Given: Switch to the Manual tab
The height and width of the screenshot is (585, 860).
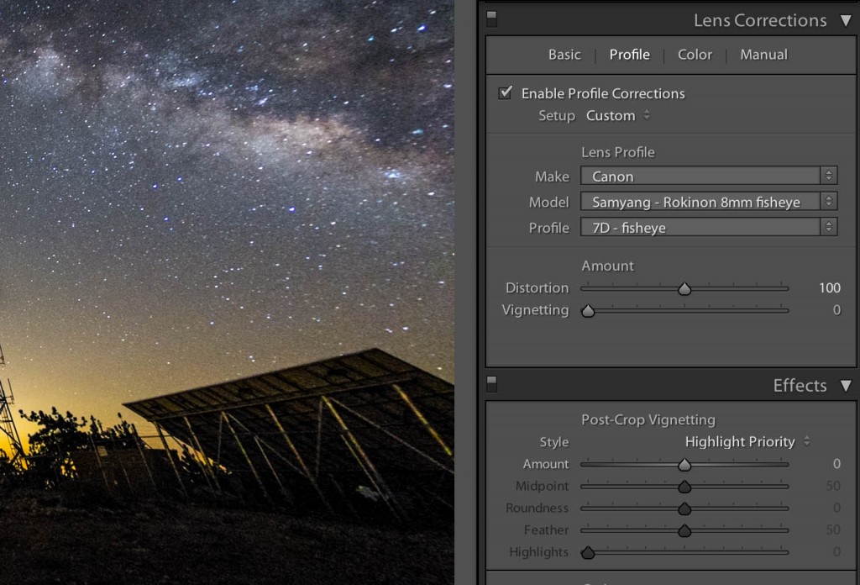Looking at the screenshot, I should click(763, 55).
